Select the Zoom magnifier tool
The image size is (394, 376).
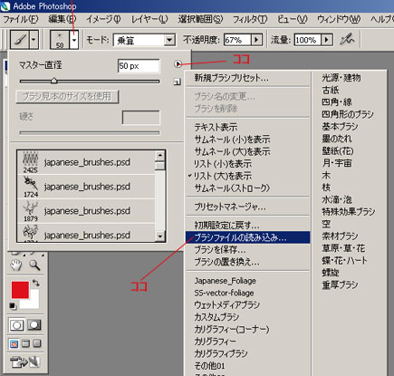[34, 265]
